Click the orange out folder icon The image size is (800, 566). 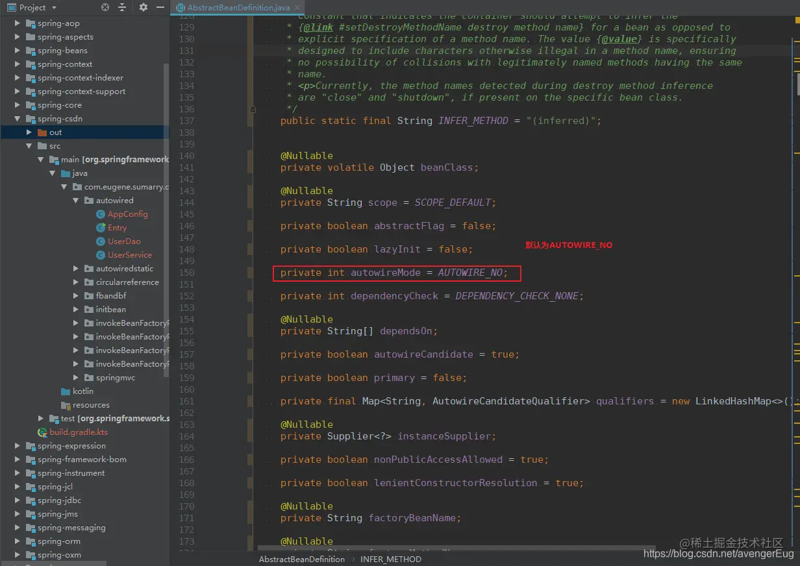[42, 132]
